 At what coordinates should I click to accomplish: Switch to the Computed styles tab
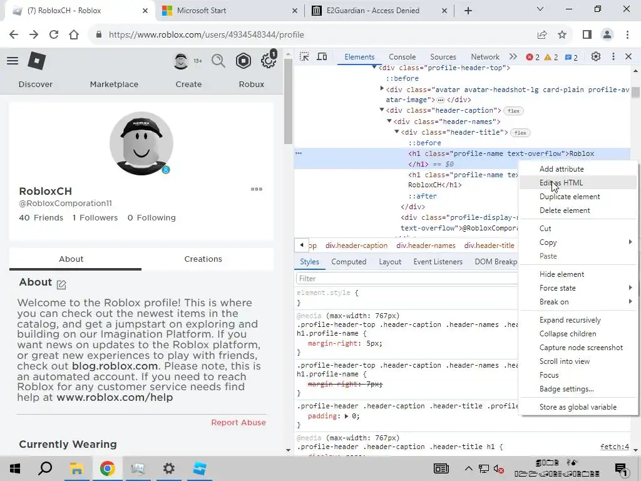pos(349,262)
